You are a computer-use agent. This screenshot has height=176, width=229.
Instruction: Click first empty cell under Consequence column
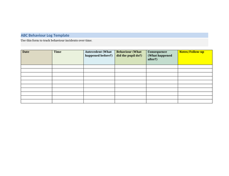point(162,67)
